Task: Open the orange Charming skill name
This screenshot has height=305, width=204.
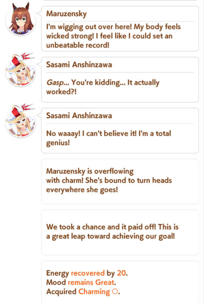Action: click(94, 292)
